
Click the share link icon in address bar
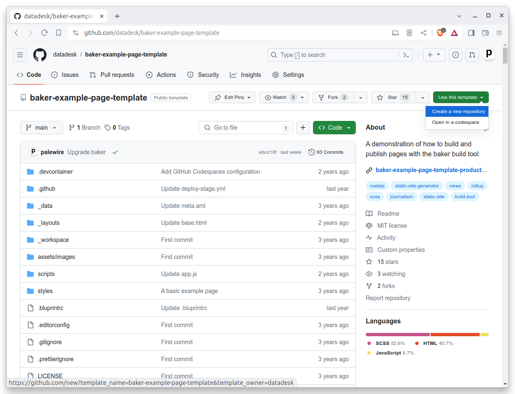(x=424, y=33)
